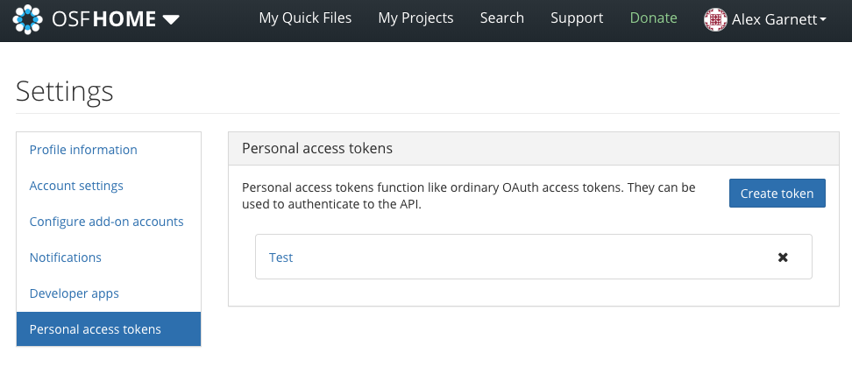Open the Support page
Image resolution: width=852 pixels, height=374 pixels.
pos(577,18)
